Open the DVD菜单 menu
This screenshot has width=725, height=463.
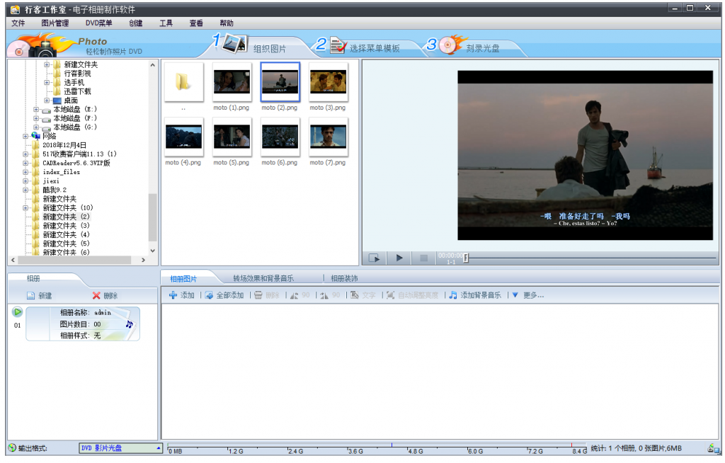(99, 23)
